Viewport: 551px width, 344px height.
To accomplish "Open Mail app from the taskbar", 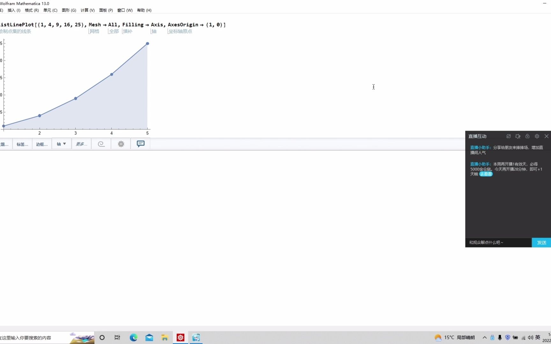I will coord(149,338).
